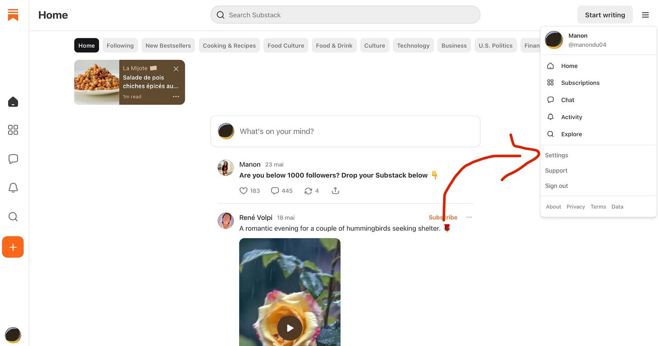Choose Home in the dropdown menu

pos(598,66)
